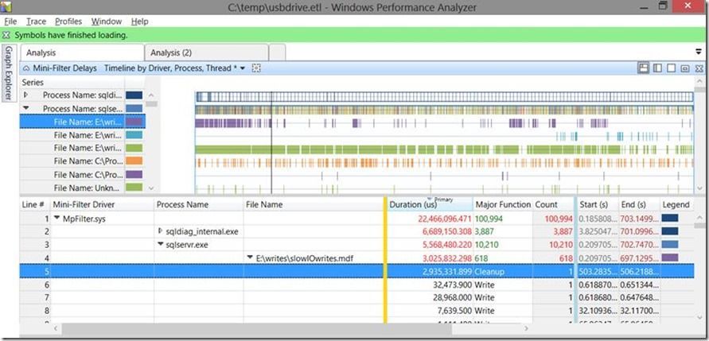Click legend swatch in MpFilter.sys row

(670, 218)
